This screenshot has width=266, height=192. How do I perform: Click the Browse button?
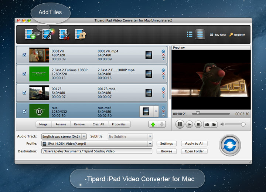[167, 151]
